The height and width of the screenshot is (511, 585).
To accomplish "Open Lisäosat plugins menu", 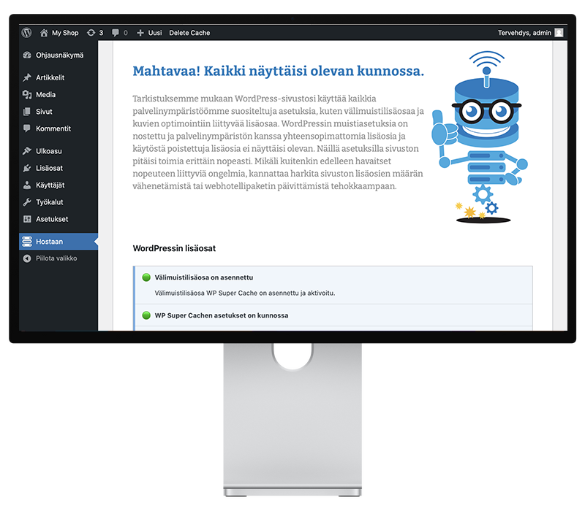I will (x=49, y=168).
